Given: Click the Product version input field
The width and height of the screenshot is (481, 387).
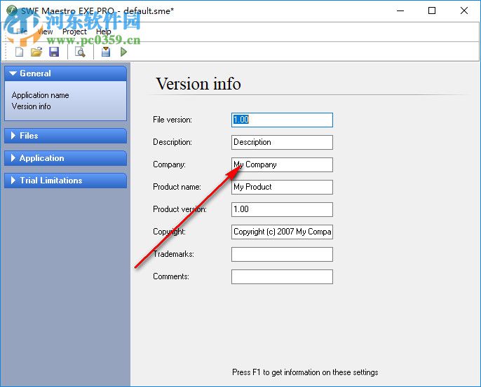Looking at the screenshot, I should click(x=282, y=209).
